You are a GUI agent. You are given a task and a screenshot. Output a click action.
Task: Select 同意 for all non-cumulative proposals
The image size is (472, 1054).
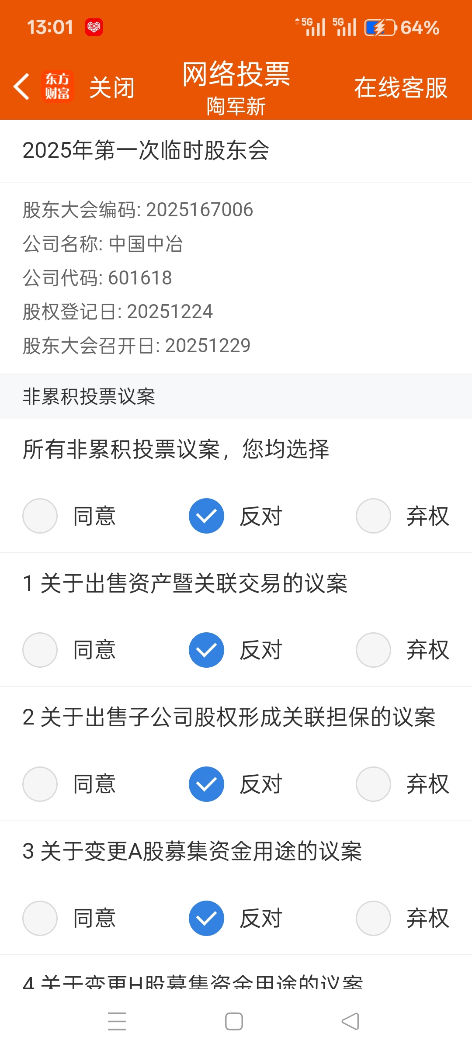[x=40, y=516]
